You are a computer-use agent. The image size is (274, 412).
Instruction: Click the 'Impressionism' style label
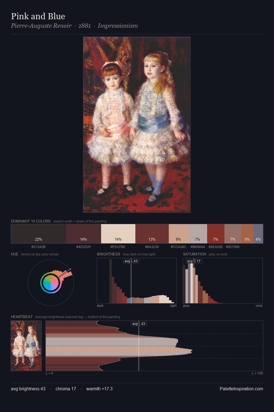point(118,26)
